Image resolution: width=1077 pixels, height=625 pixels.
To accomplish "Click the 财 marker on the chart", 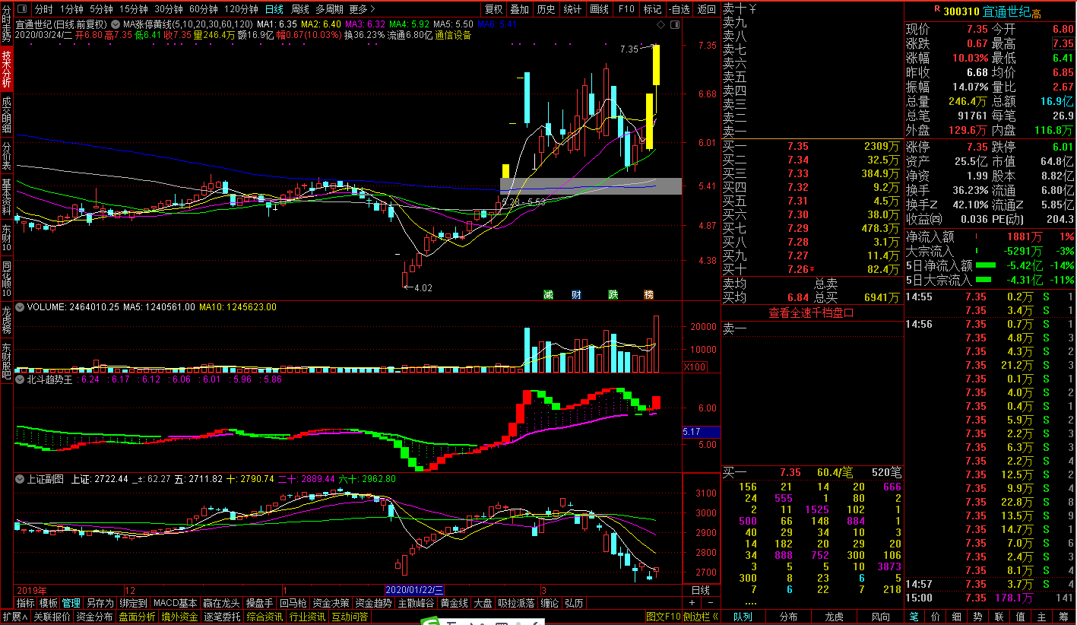I will click(x=577, y=294).
